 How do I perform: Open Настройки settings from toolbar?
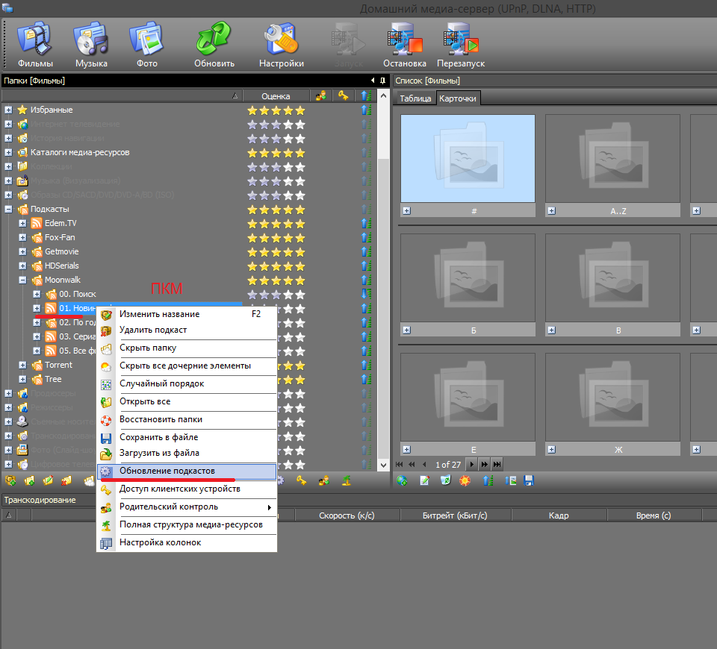coord(281,43)
